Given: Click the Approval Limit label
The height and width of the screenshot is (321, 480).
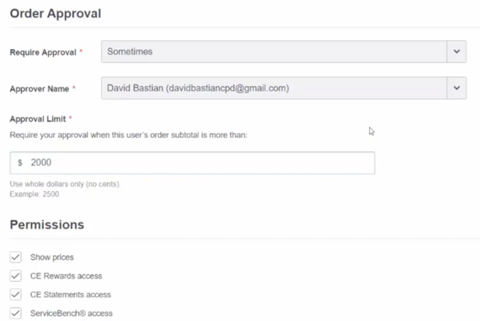Looking at the screenshot, I should pyautogui.click(x=38, y=119).
